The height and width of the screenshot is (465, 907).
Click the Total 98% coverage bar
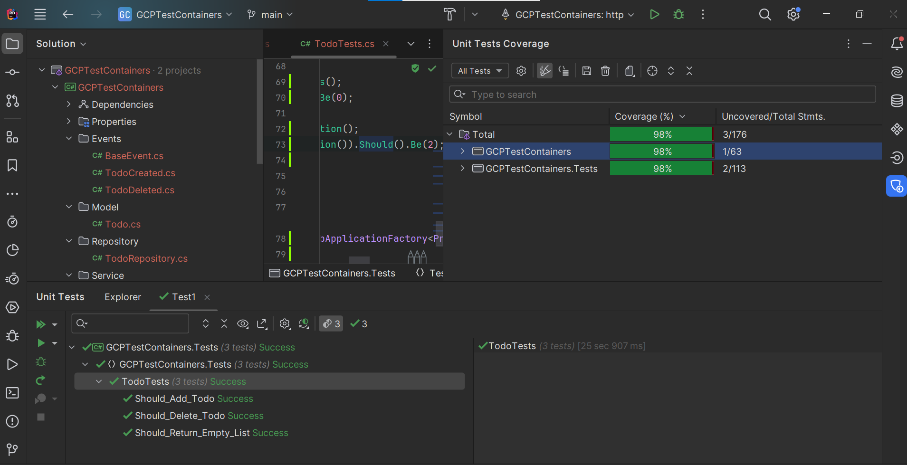click(x=661, y=134)
